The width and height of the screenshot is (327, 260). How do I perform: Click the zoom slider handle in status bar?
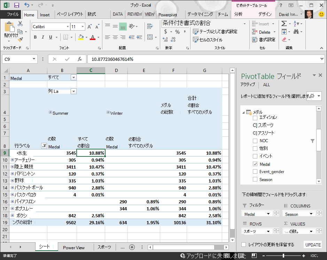[283, 255]
